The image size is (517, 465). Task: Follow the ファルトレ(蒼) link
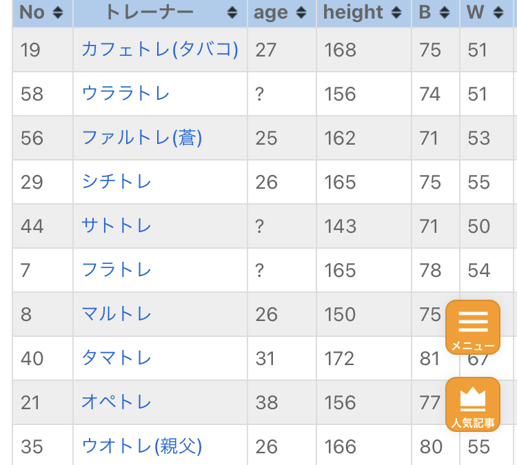coord(142,138)
